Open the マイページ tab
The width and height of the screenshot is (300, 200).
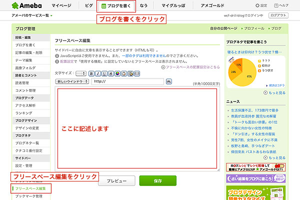pyautogui.click(x=61, y=6)
